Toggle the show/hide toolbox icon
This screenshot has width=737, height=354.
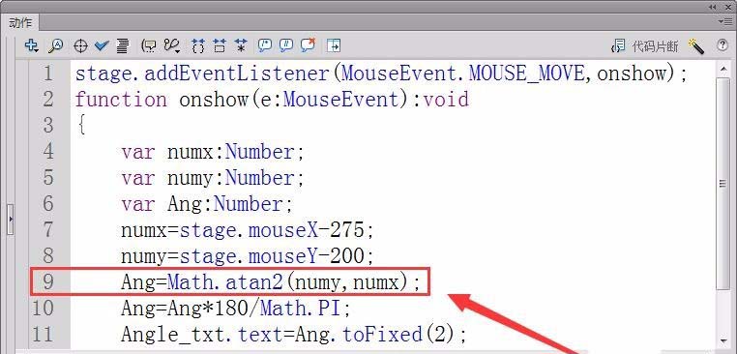(334, 45)
